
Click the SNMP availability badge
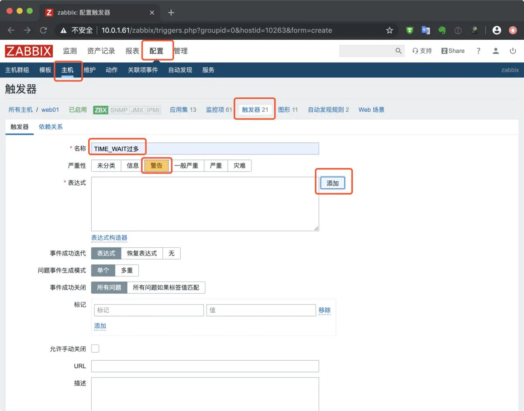pos(119,110)
